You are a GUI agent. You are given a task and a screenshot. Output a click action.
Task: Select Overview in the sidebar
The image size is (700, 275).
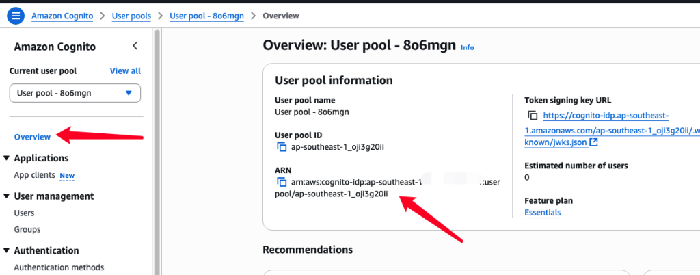click(33, 137)
